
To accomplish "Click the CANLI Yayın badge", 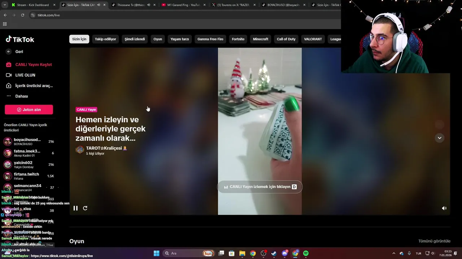I will [x=86, y=109].
